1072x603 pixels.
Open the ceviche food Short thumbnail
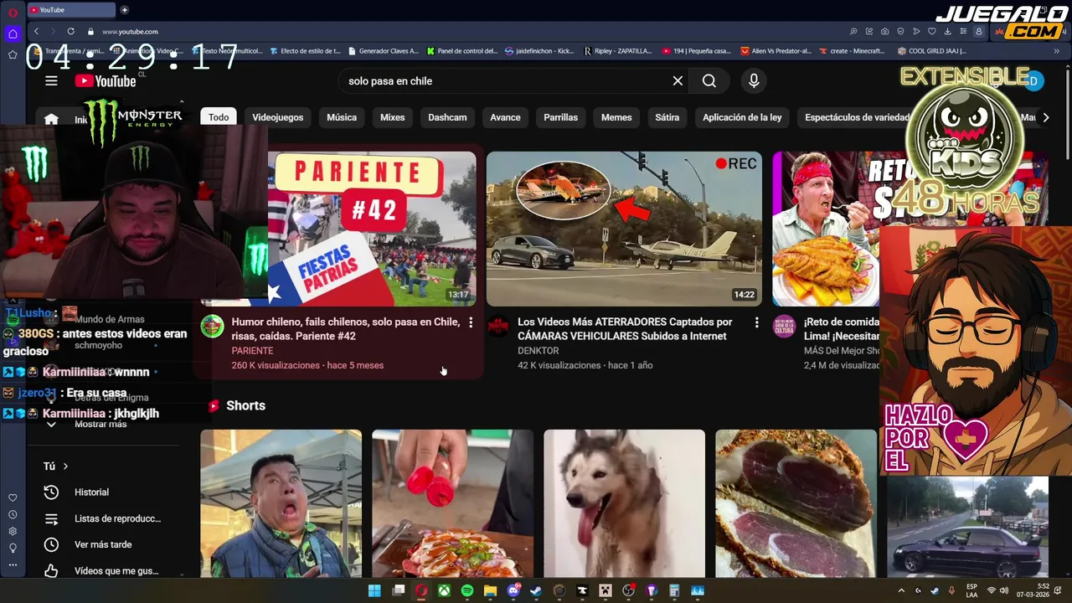(x=452, y=503)
